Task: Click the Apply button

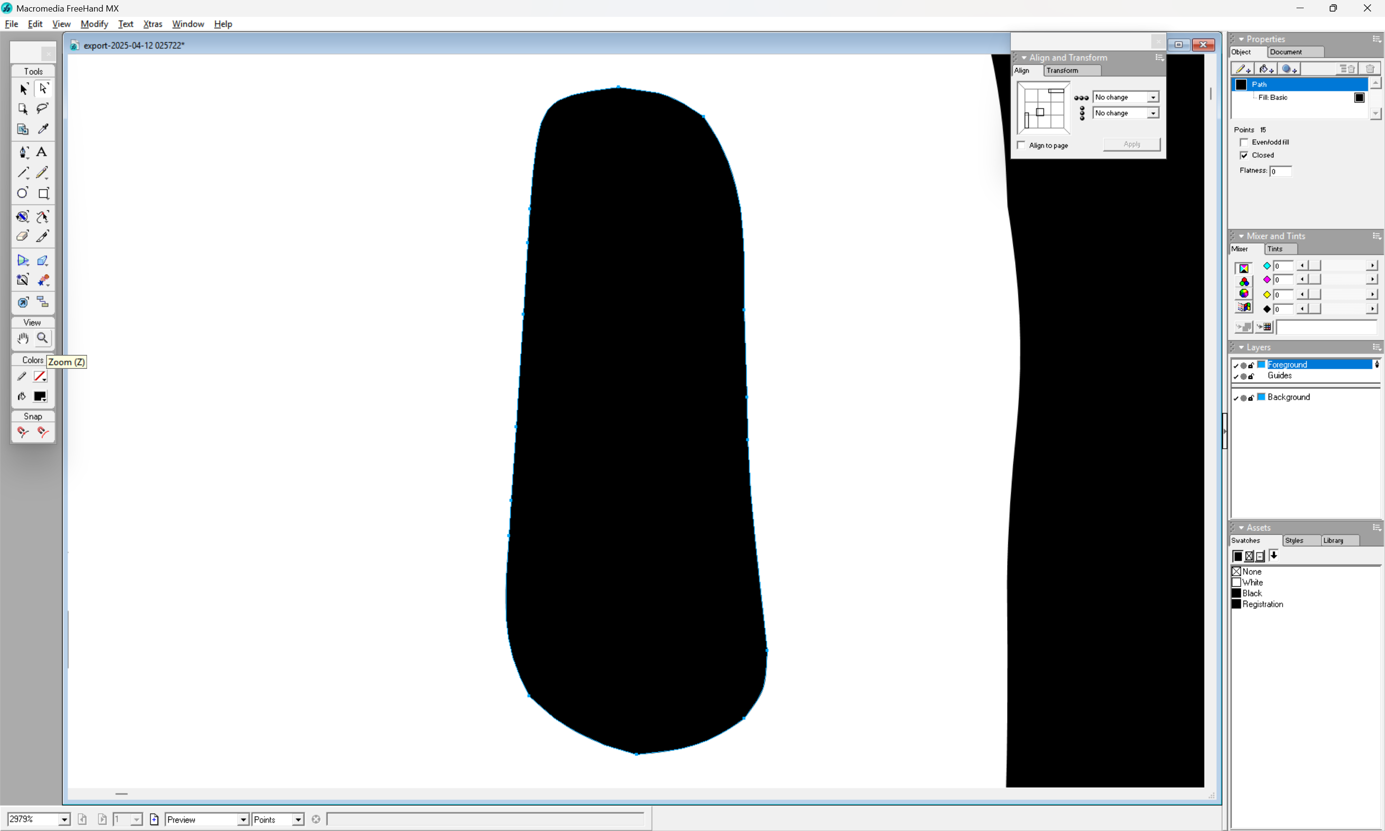Action: [x=1132, y=144]
